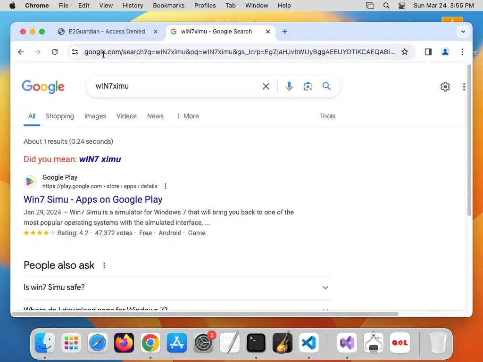Screen dimensions: 483x362
Task: Close the wIN7ximu Google Search tab
Action: pos(268,32)
